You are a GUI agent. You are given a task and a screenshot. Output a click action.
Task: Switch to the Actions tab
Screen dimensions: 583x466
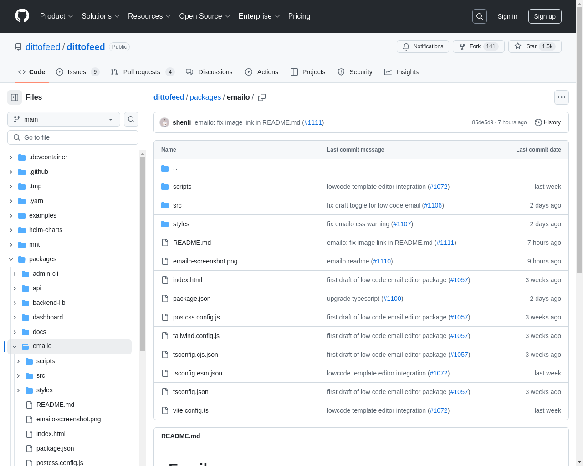coord(261,72)
